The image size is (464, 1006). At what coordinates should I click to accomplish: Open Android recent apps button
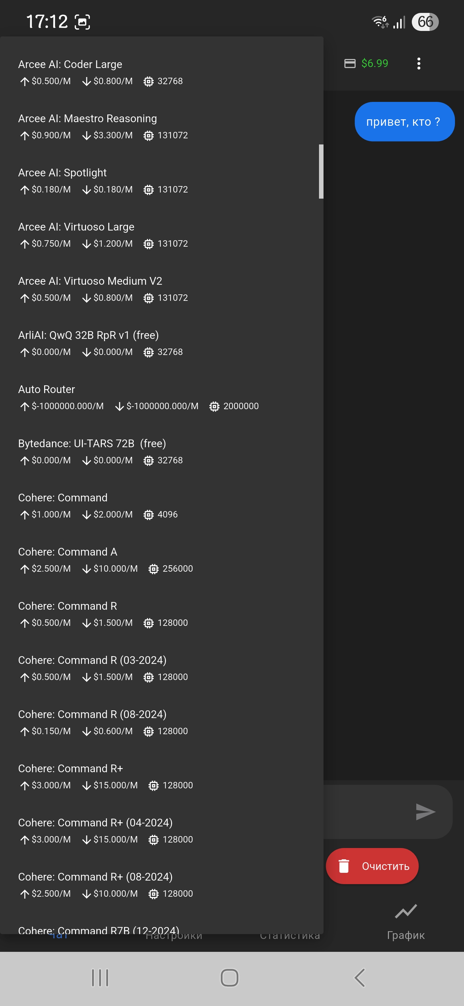[100, 978]
